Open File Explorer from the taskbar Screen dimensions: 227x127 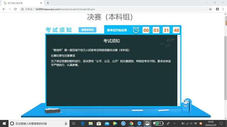click(x=91, y=123)
